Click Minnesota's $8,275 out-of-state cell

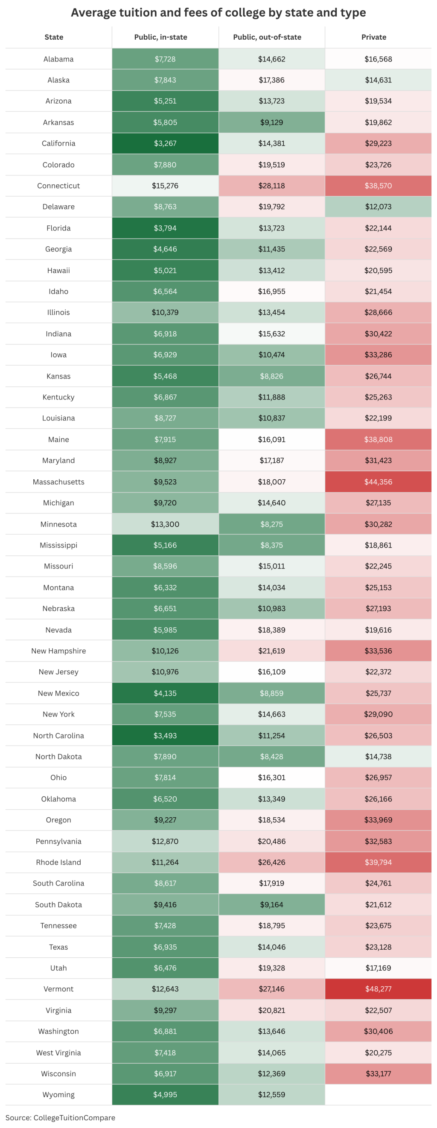[x=271, y=524]
